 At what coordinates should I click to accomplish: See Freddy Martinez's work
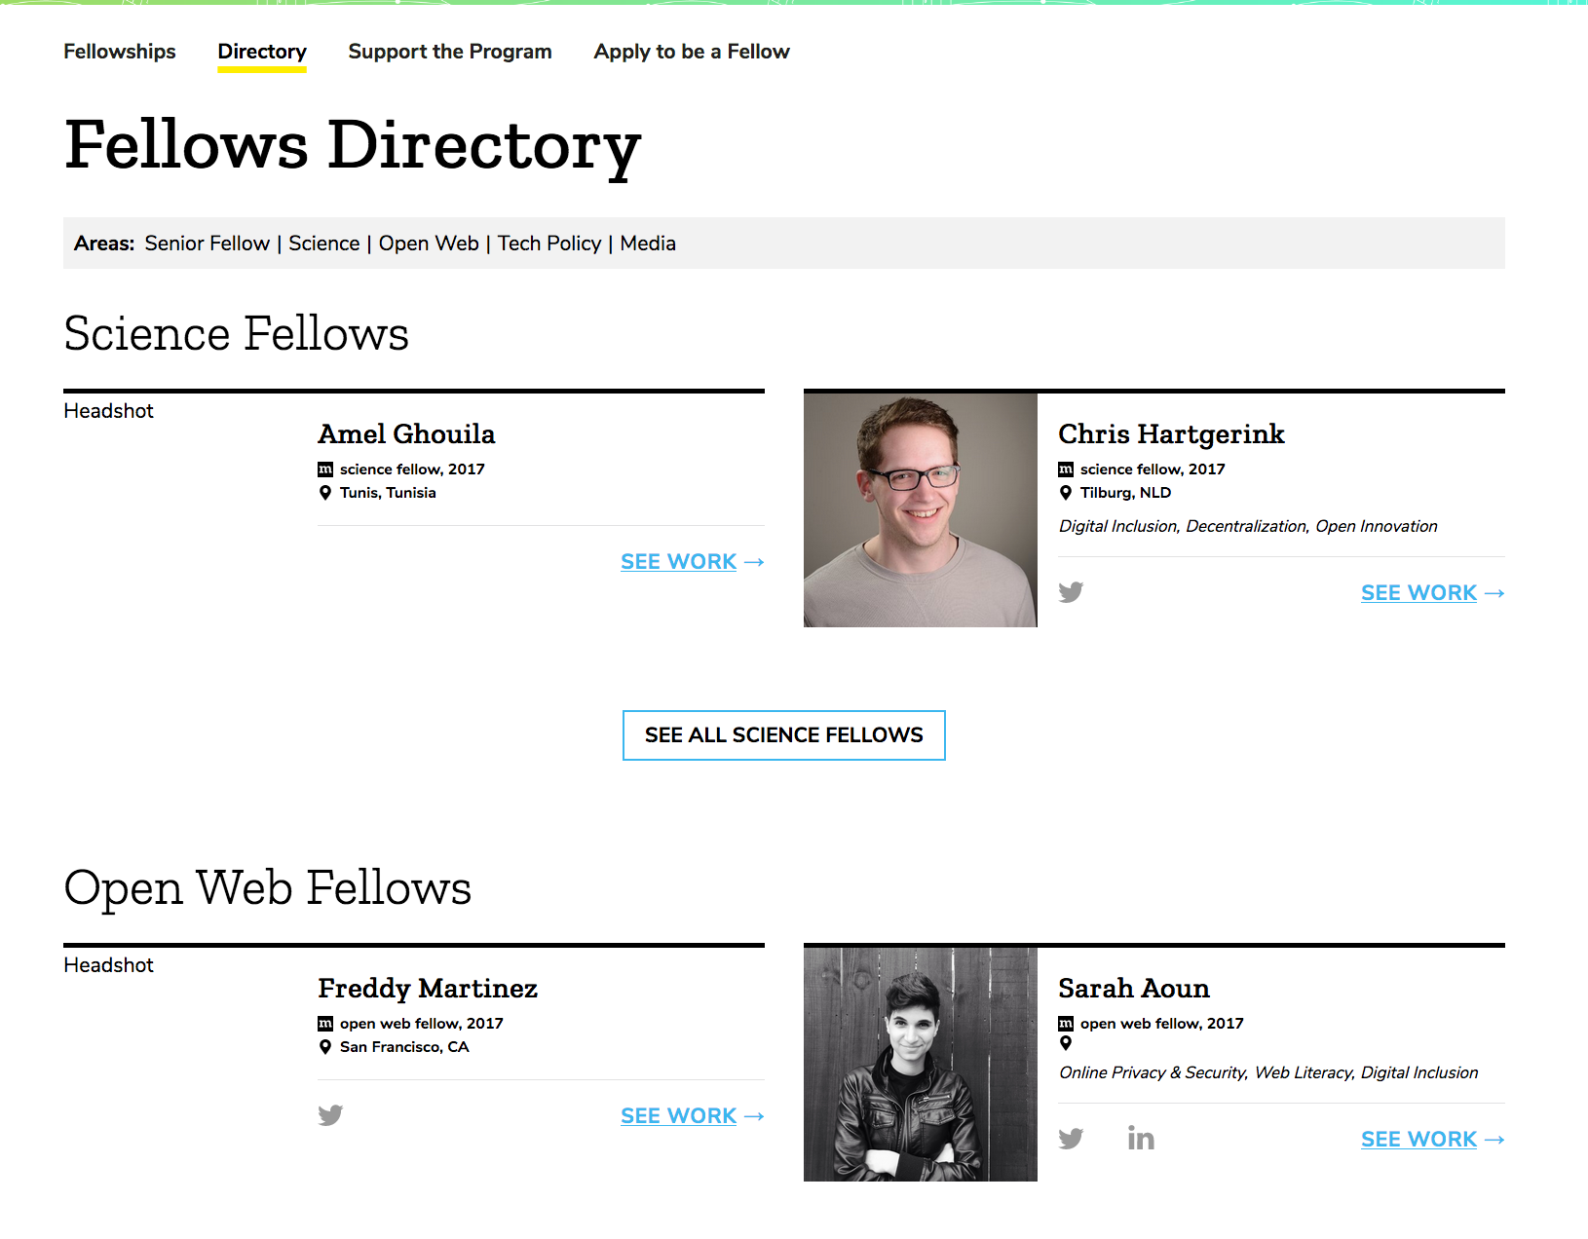[x=693, y=1116]
